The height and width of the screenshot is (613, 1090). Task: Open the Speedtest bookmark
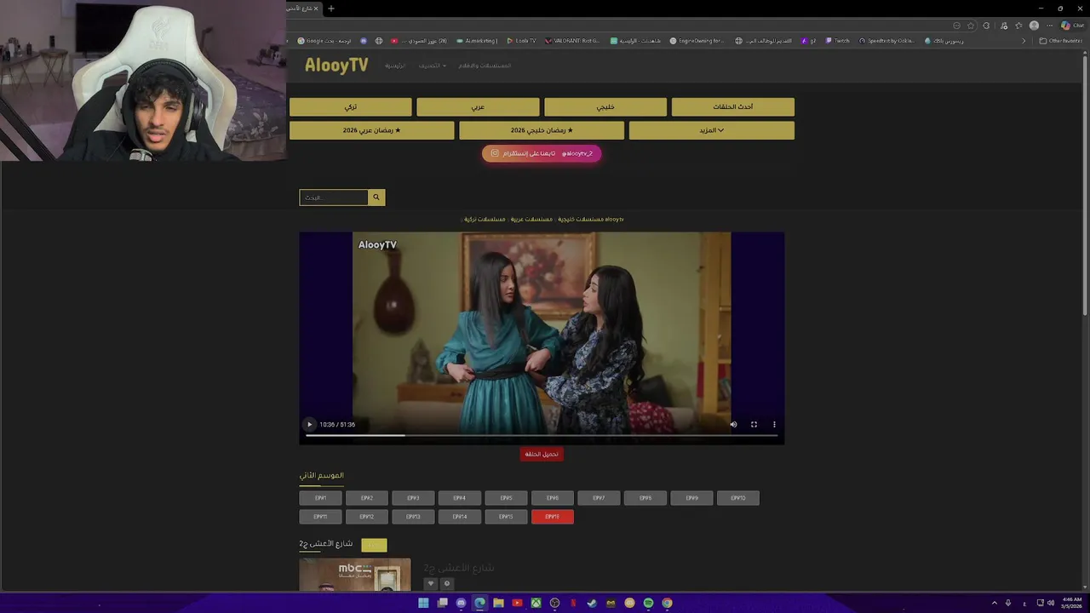pos(887,41)
